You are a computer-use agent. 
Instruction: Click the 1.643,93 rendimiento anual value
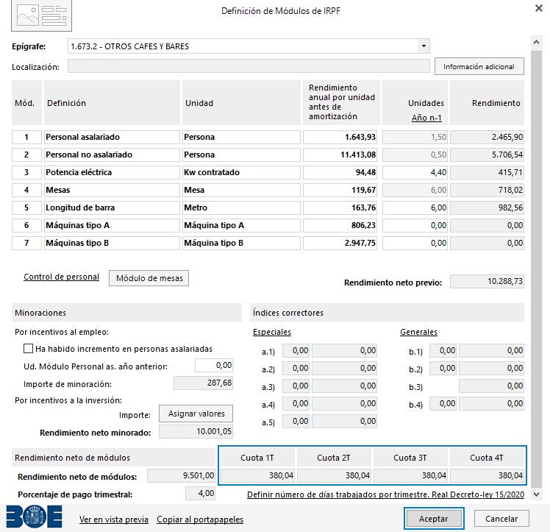tap(340, 137)
